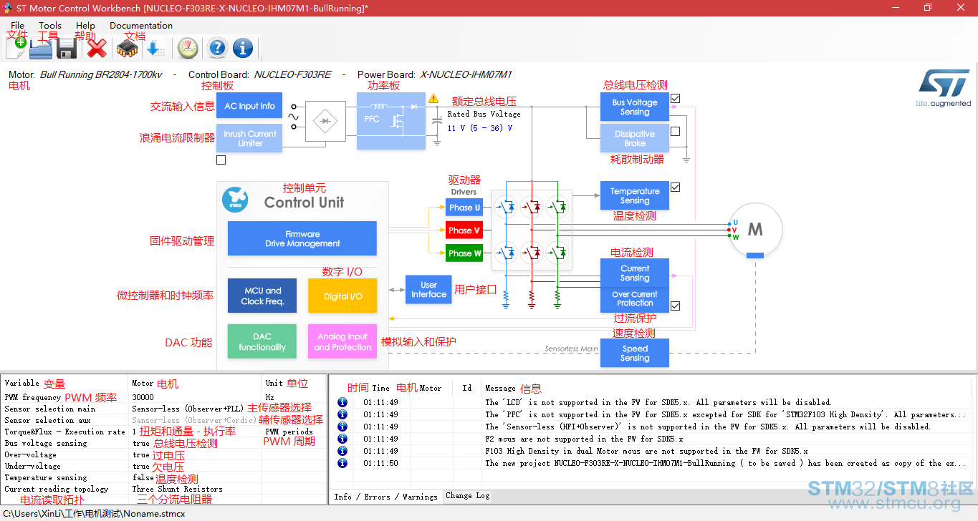The image size is (978, 521).
Task: Select the Phase W driver
Action: pos(464,253)
